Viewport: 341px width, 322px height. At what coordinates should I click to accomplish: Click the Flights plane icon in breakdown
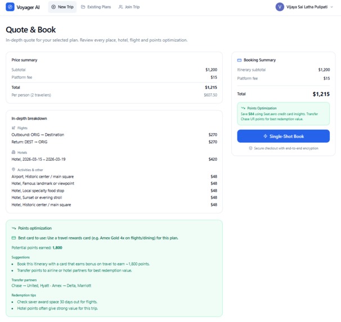(14, 128)
